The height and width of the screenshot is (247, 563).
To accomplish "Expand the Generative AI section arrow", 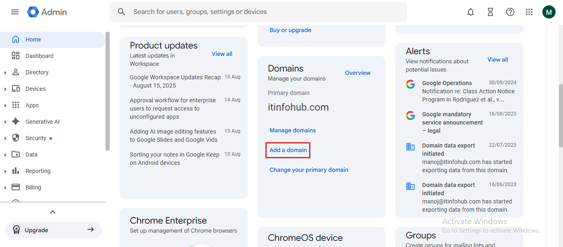I will tap(5, 122).
